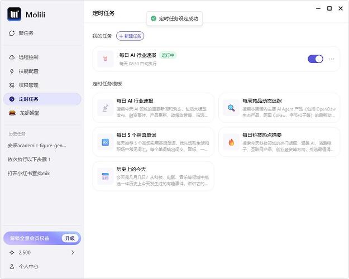Screen dimensions: 349x279
Task: Expand the 2,500 credits chevron arrow
Action: point(73,252)
